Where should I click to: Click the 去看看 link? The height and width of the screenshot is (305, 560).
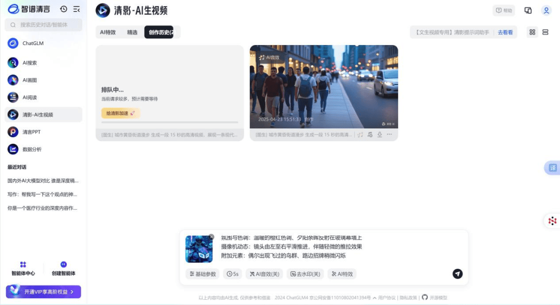pyautogui.click(x=505, y=33)
